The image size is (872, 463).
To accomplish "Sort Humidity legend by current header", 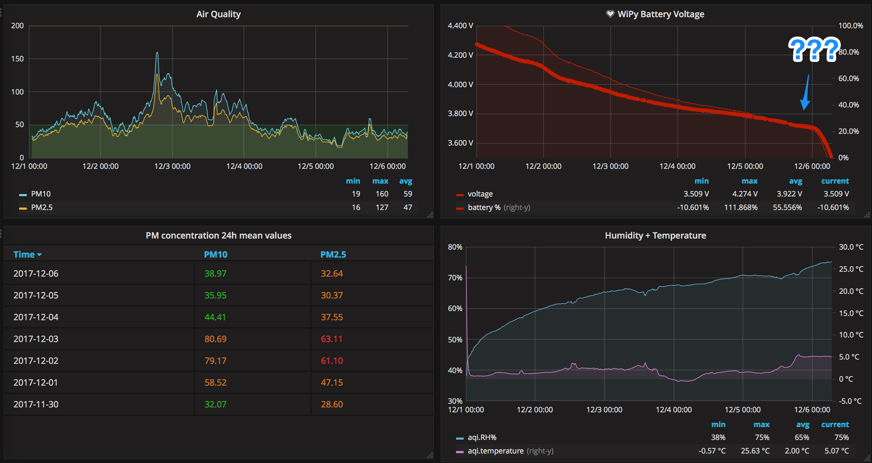I will (x=835, y=425).
